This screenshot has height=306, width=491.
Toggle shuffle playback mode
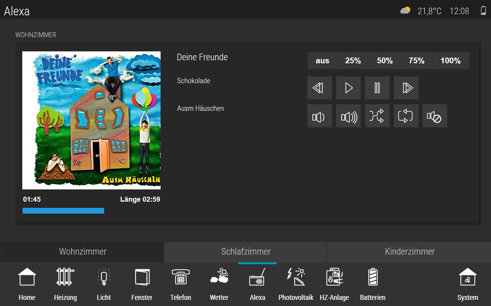tap(377, 116)
